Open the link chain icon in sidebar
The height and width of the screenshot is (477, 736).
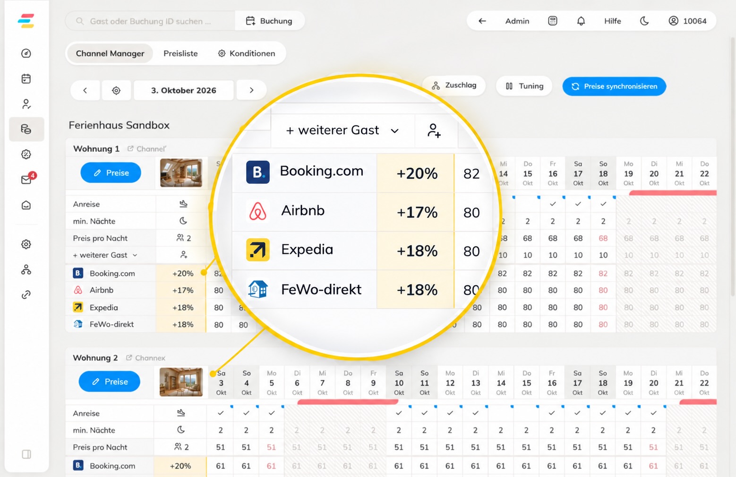click(26, 295)
